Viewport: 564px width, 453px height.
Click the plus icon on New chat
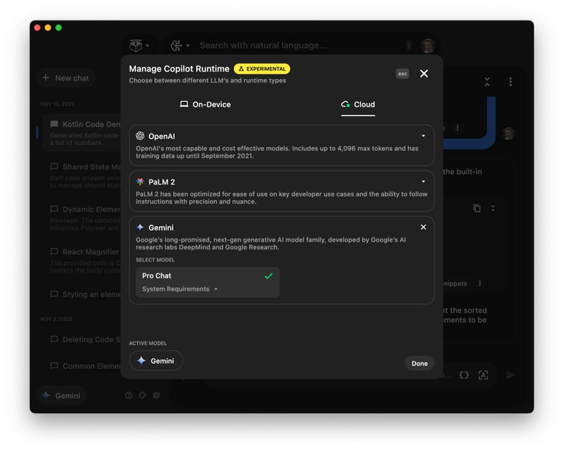pyautogui.click(x=46, y=77)
